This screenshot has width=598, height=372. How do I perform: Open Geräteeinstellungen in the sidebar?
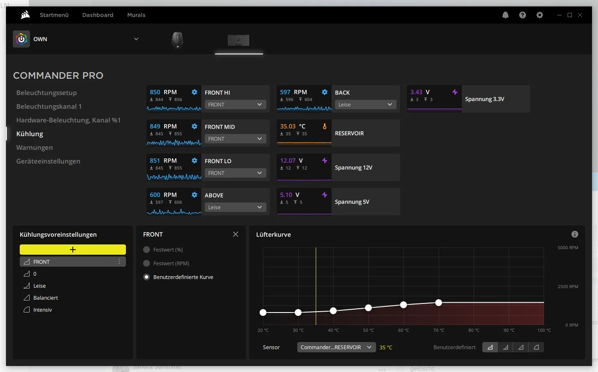tap(48, 161)
